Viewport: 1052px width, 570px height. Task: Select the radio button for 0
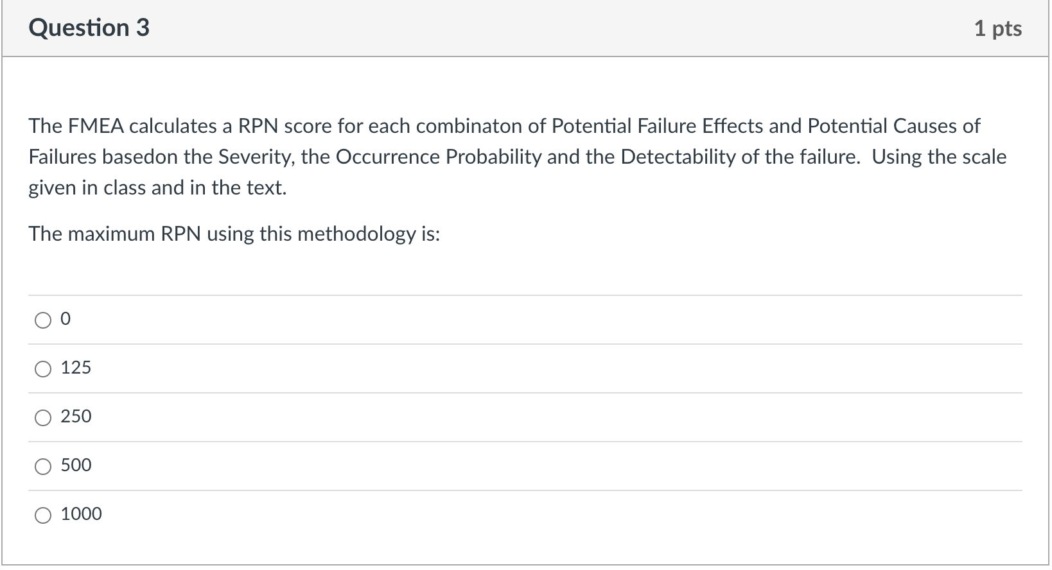click(x=42, y=320)
